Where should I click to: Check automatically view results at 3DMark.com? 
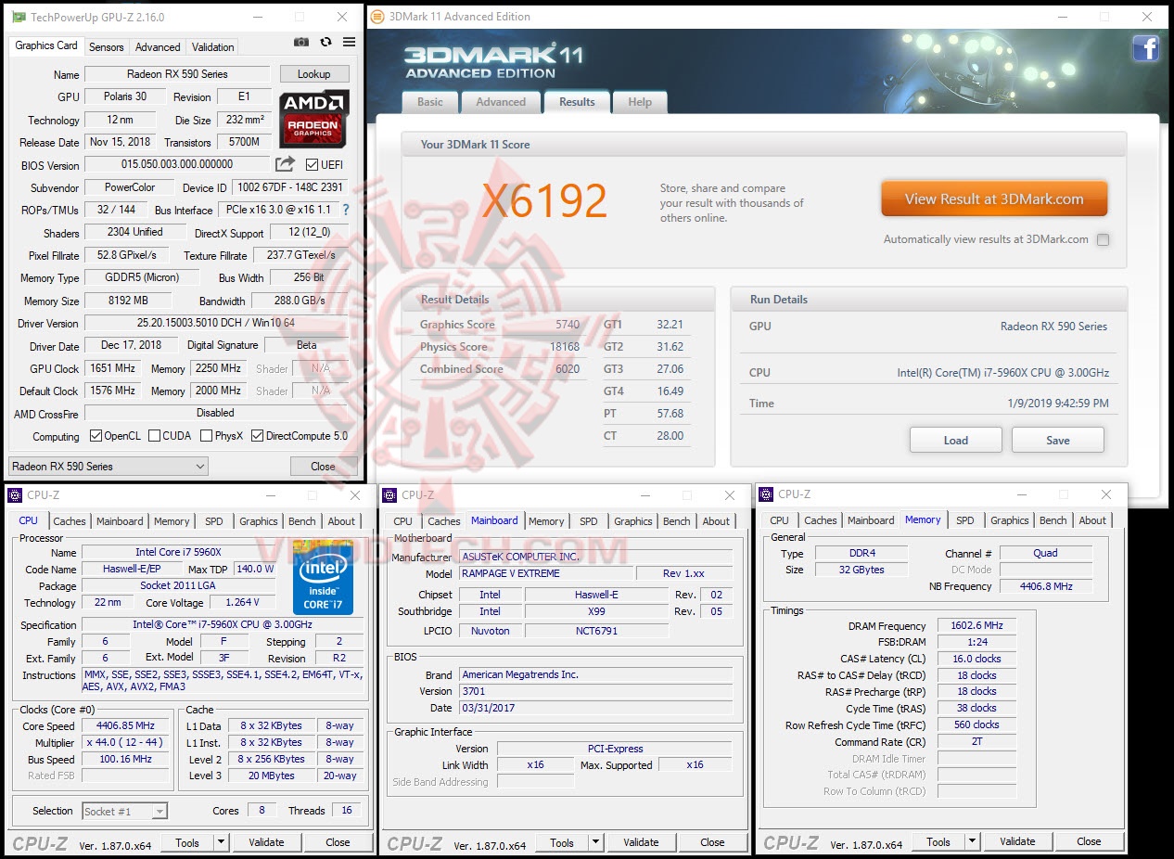[x=1103, y=239]
